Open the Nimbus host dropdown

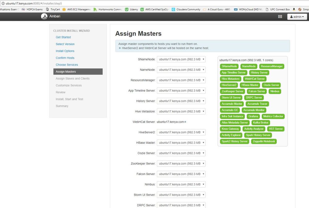point(181,185)
